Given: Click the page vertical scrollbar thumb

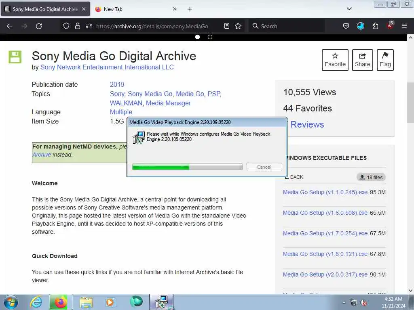Looking at the screenshot, I should [x=410, y=101].
